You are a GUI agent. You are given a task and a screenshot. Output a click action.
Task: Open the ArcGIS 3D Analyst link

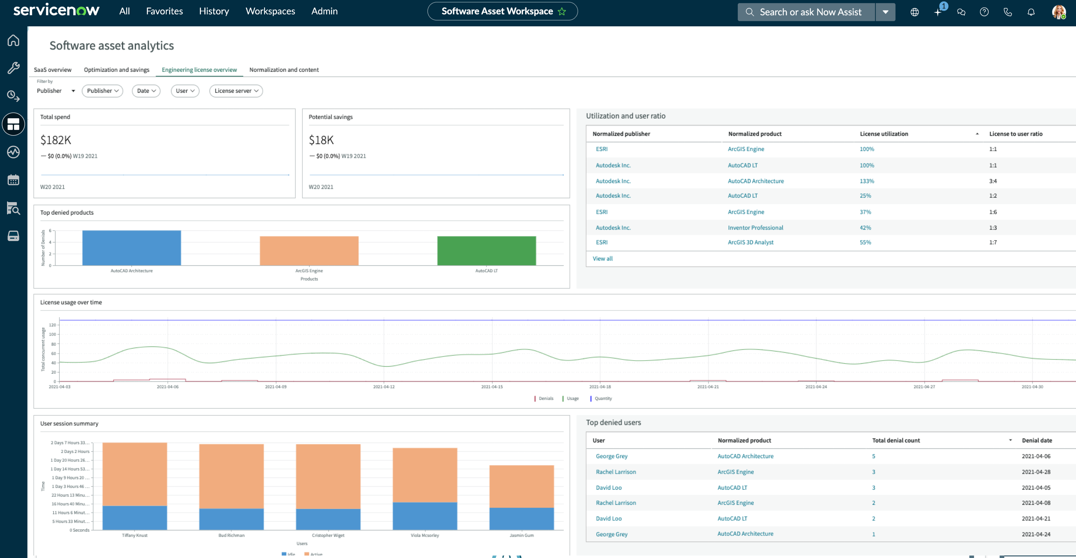[750, 242]
